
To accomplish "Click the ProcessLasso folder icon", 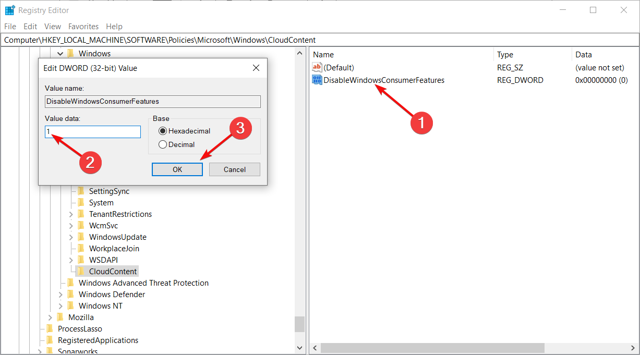I will point(50,328).
